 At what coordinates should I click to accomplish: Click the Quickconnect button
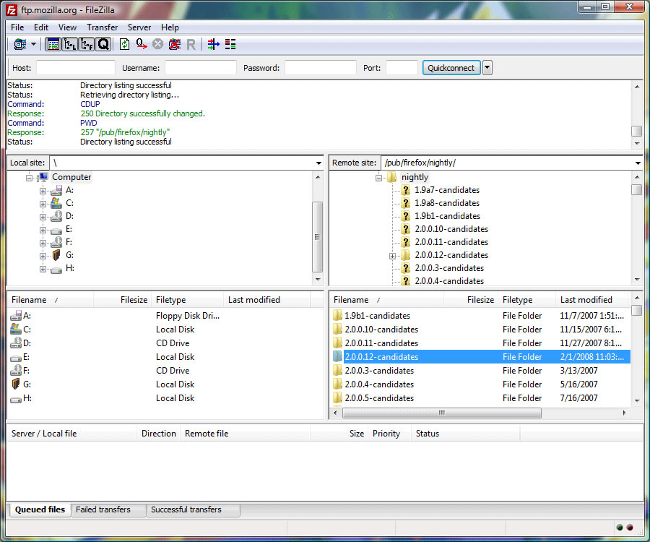pyautogui.click(x=451, y=68)
